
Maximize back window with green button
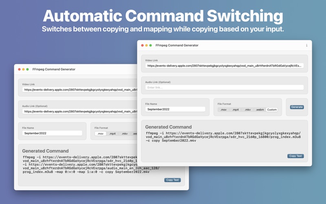[x=27, y=69]
